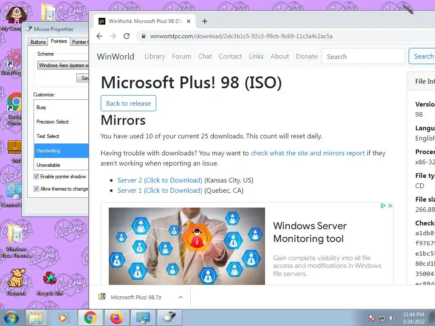Open the Start menu orb

[x=11, y=318]
